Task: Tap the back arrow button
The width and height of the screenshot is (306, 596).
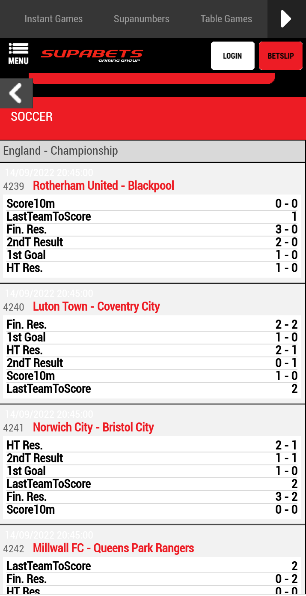Action: point(16,93)
